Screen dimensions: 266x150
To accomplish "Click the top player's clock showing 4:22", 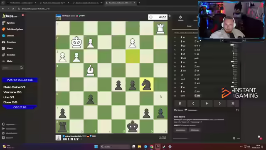I will [158, 17].
